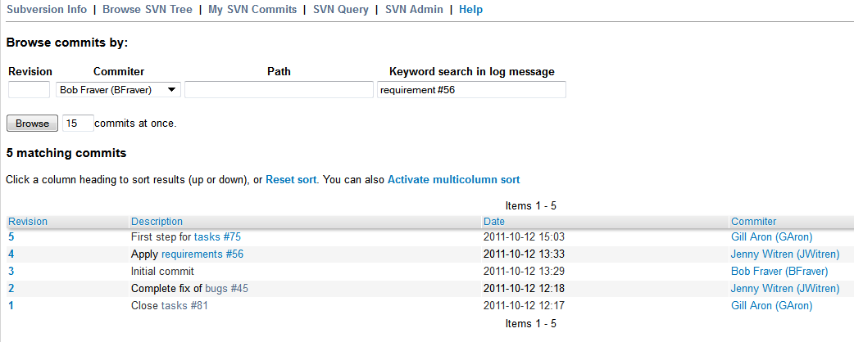Sort results by Revision column header
This screenshot has width=854, height=342.
pos(28,221)
